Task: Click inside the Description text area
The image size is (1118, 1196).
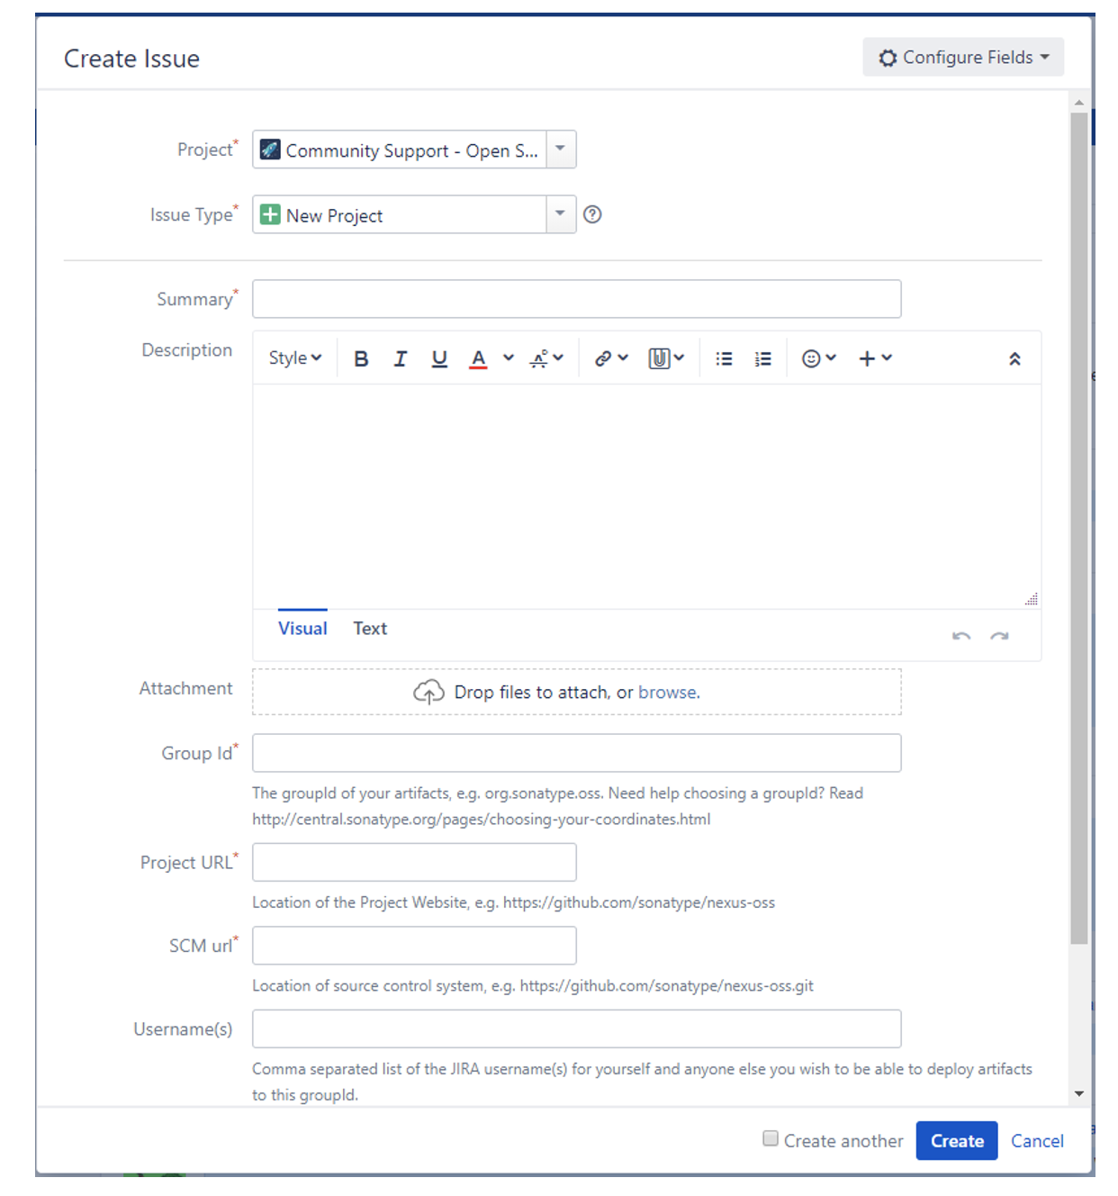Action: pos(647,495)
